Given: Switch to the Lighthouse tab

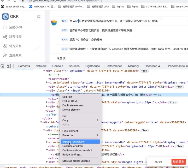Looking at the screenshot, I should (92, 66).
